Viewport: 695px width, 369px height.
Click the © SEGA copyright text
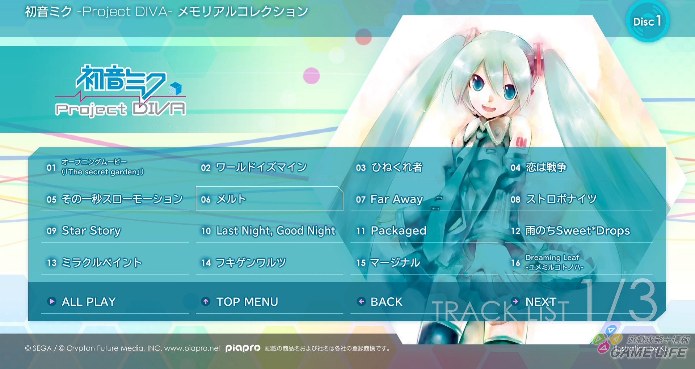(38, 348)
